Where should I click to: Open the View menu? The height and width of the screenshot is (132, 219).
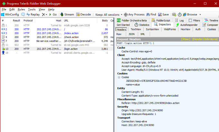point(42,9)
